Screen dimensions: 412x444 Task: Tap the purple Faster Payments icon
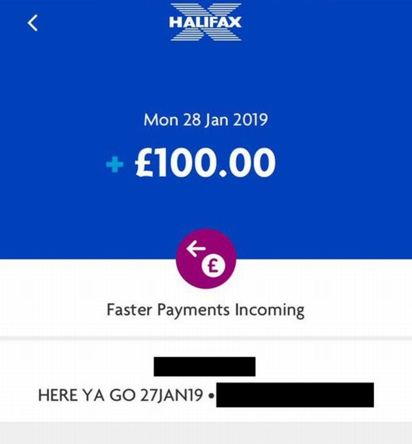point(206,259)
